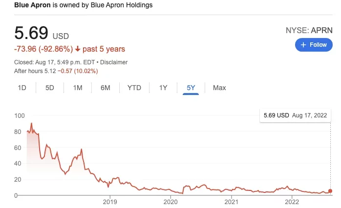The height and width of the screenshot is (208, 341).
Task: Click the 2022 marker on chart axis
Action: (x=292, y=201)
